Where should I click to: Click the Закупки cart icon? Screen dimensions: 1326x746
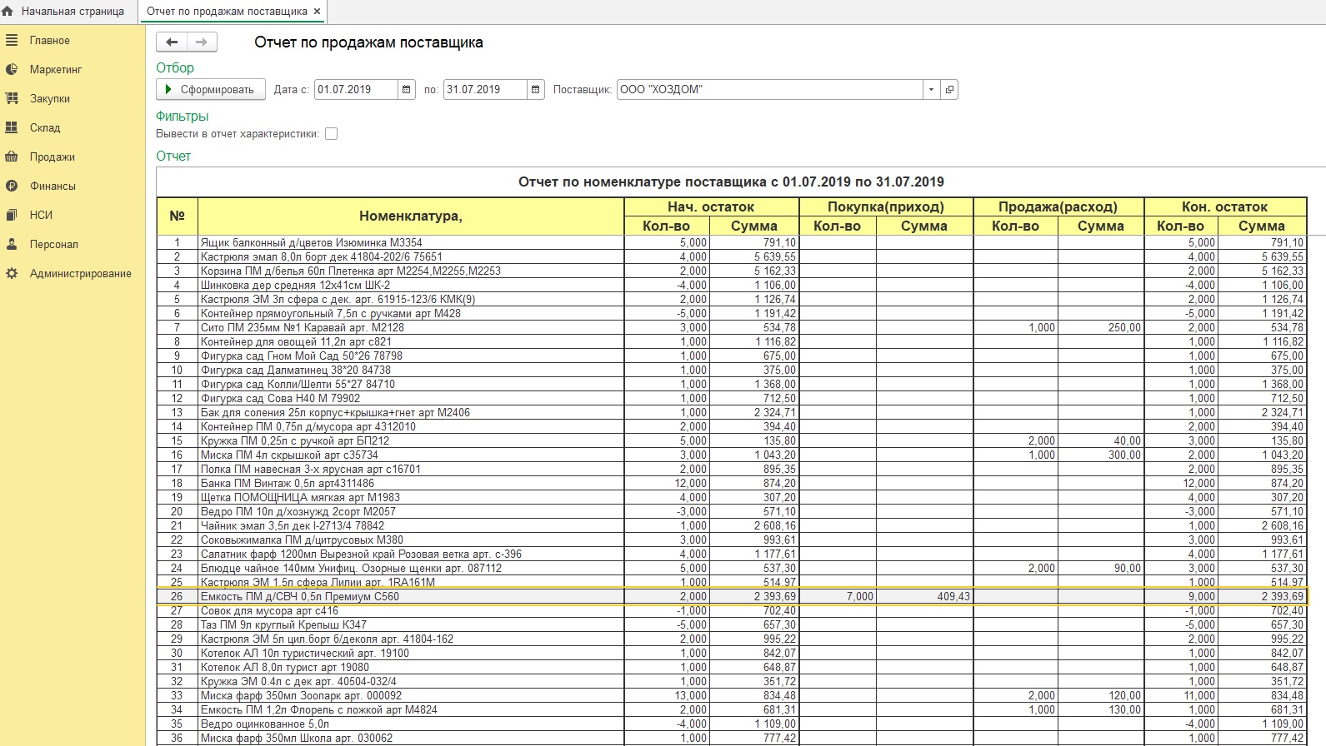[x=12, y=98]
